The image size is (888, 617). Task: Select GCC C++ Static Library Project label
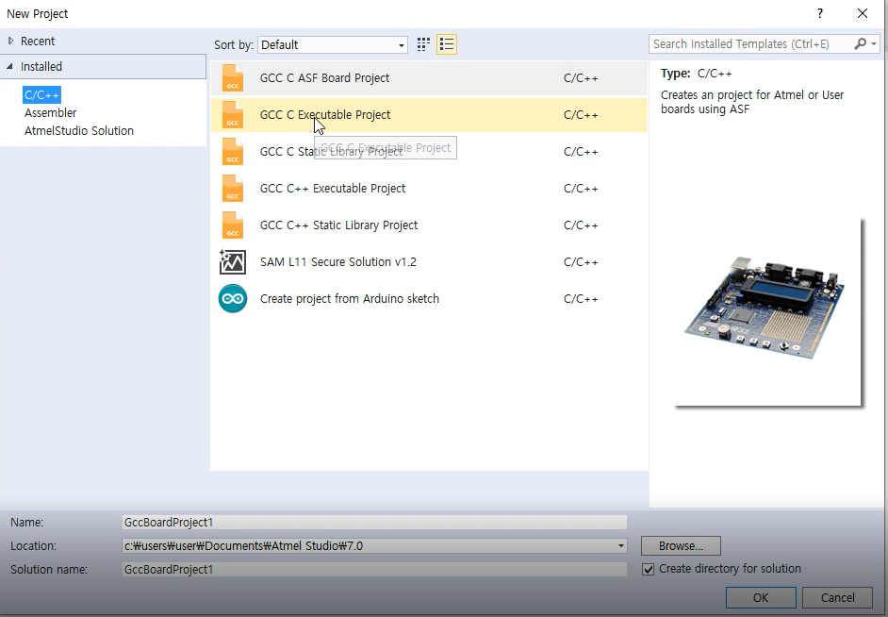[338, 225]
